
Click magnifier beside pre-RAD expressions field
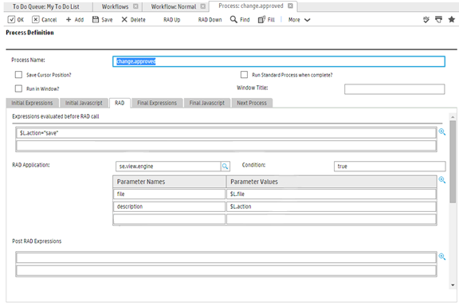(442, 132)
